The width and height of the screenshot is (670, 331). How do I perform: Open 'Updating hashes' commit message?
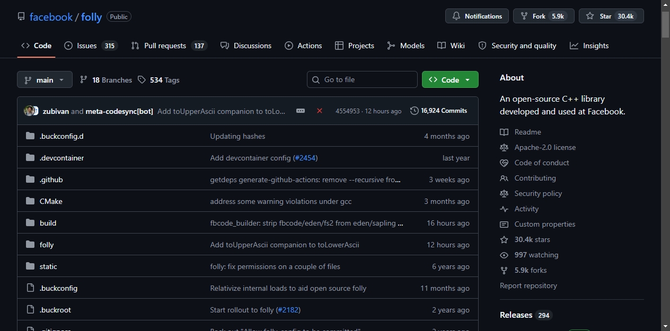click(x=237, y=136)
